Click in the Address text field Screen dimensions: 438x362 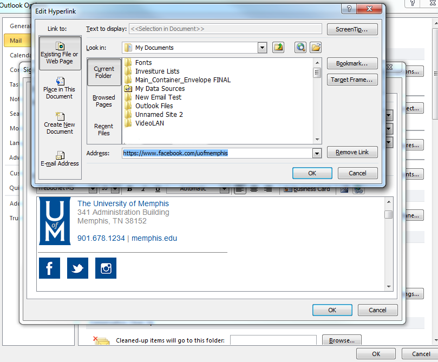tap(217, 154)
